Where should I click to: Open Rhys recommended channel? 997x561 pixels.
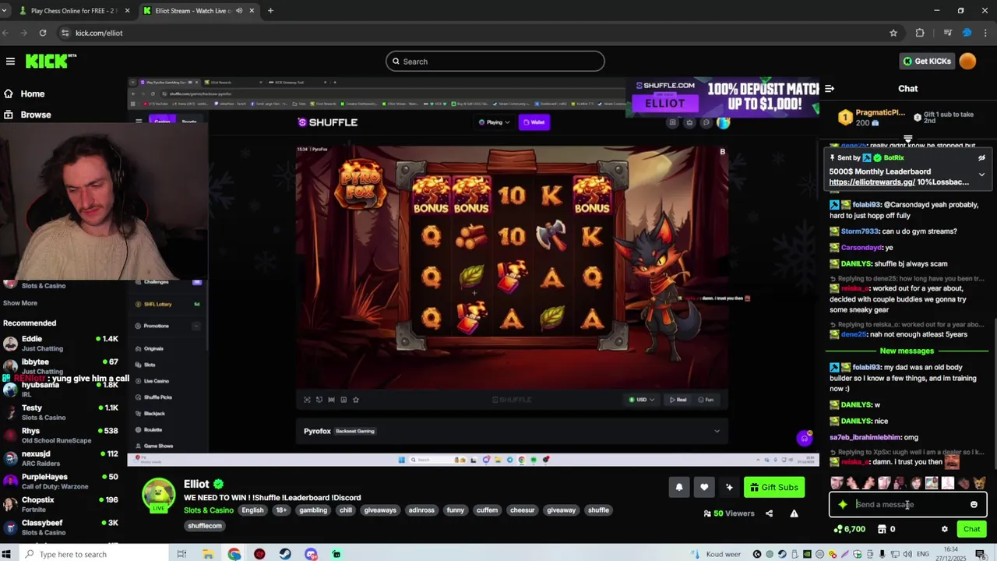point(62,435)
